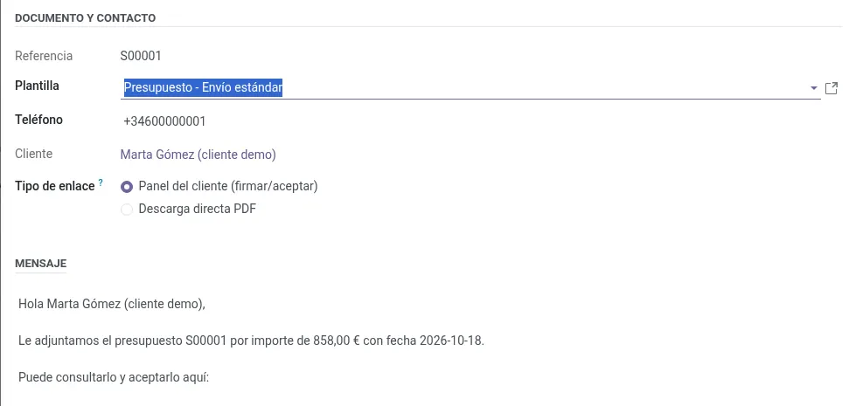Click the 'MENSAJE' section heading
Viewport: 856px width, 406px height.
[41, 264]
